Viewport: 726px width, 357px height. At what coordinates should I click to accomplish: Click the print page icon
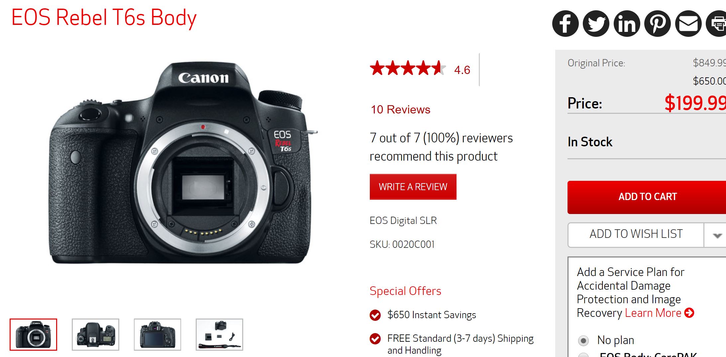point(716,24)
